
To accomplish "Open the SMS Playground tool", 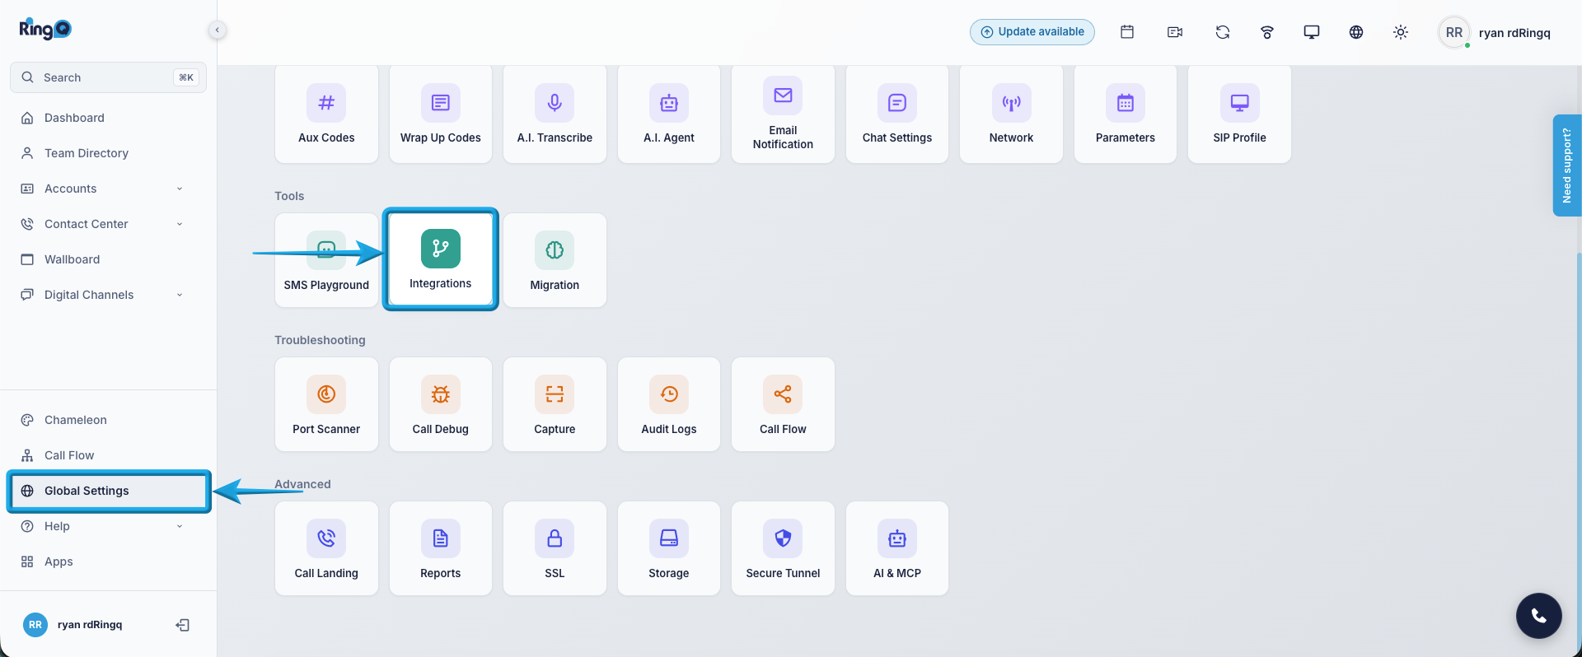I will (326, 260).
